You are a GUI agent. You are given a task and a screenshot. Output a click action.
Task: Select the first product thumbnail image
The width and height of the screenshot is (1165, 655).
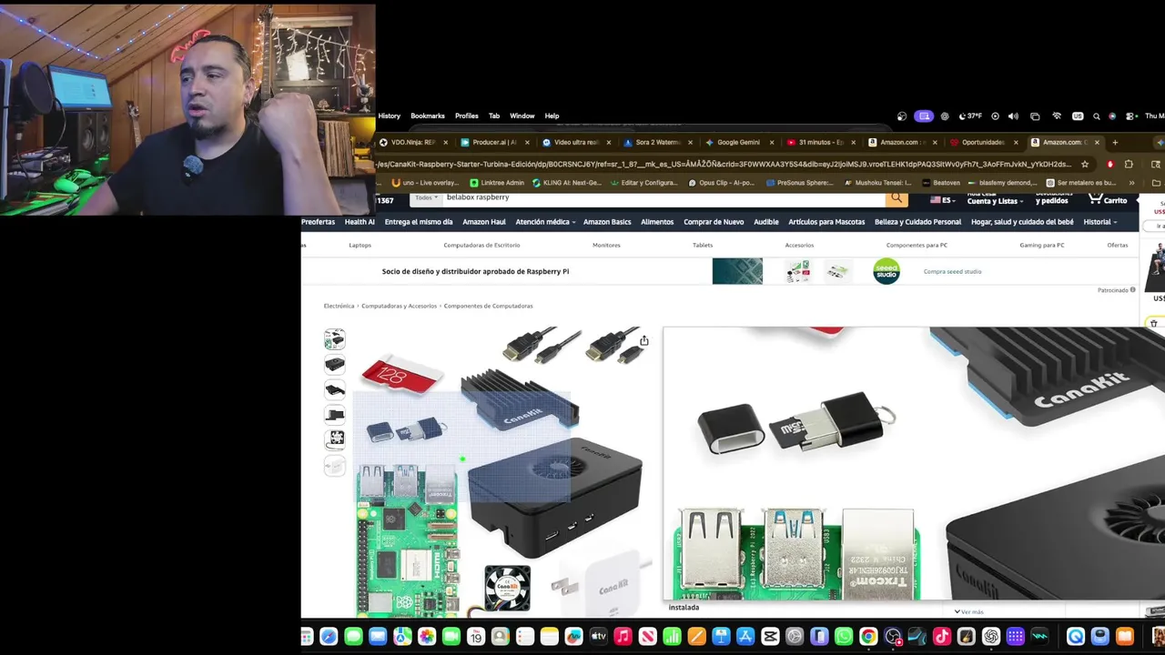coord(335,340)
